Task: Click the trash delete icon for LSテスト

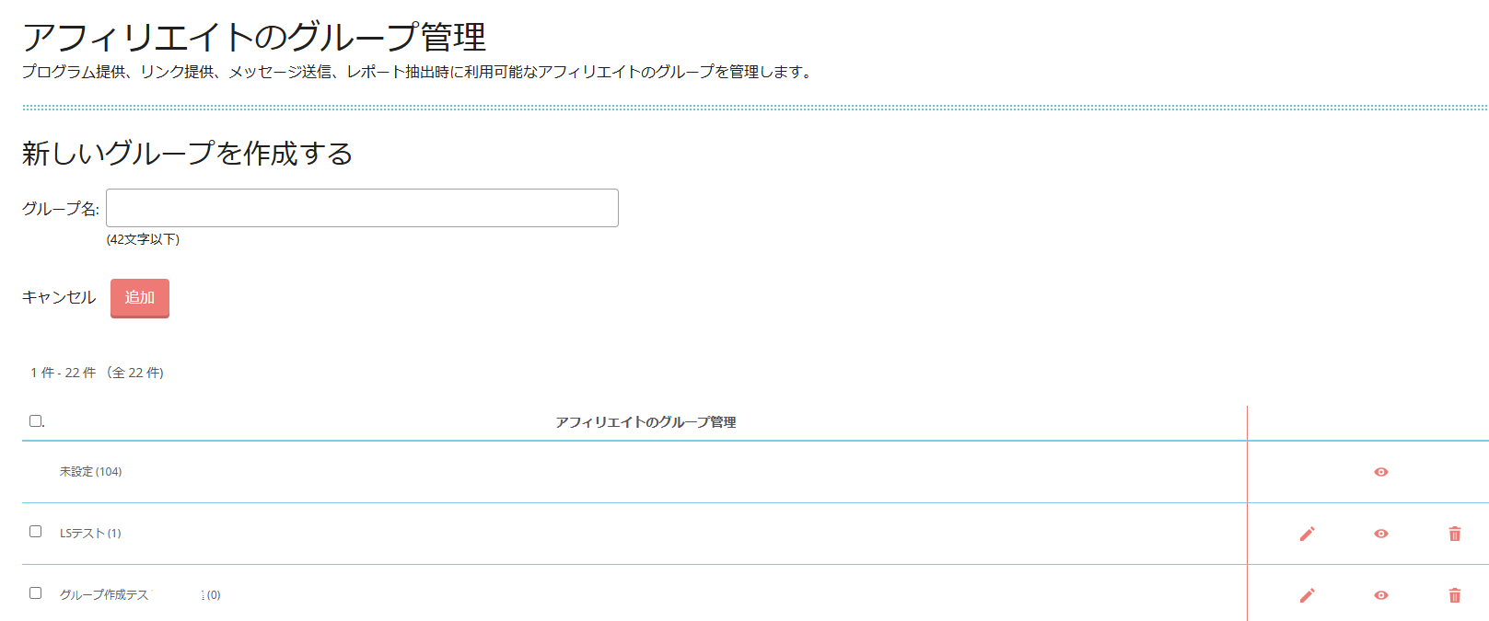Action: (1454, 534)
